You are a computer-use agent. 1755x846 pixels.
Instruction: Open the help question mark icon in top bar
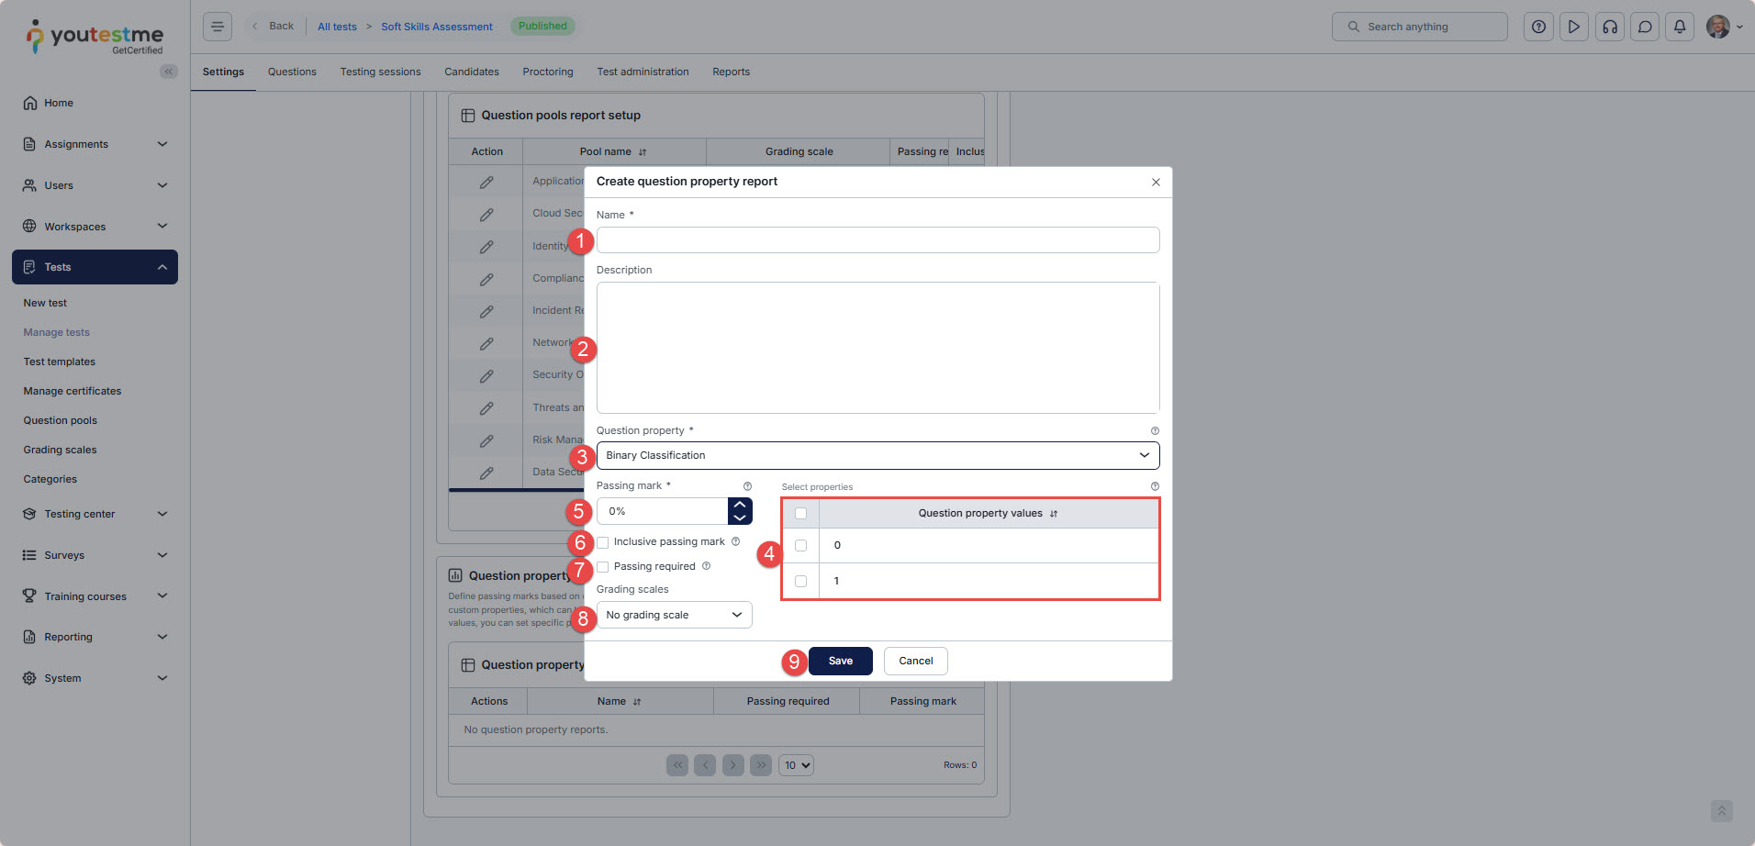(1538, 27)
